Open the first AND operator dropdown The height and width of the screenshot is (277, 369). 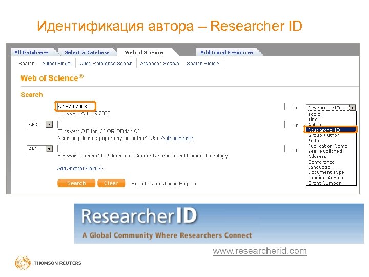tap(40, 124)
